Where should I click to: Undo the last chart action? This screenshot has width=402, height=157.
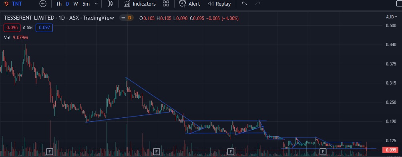point(244,4)
